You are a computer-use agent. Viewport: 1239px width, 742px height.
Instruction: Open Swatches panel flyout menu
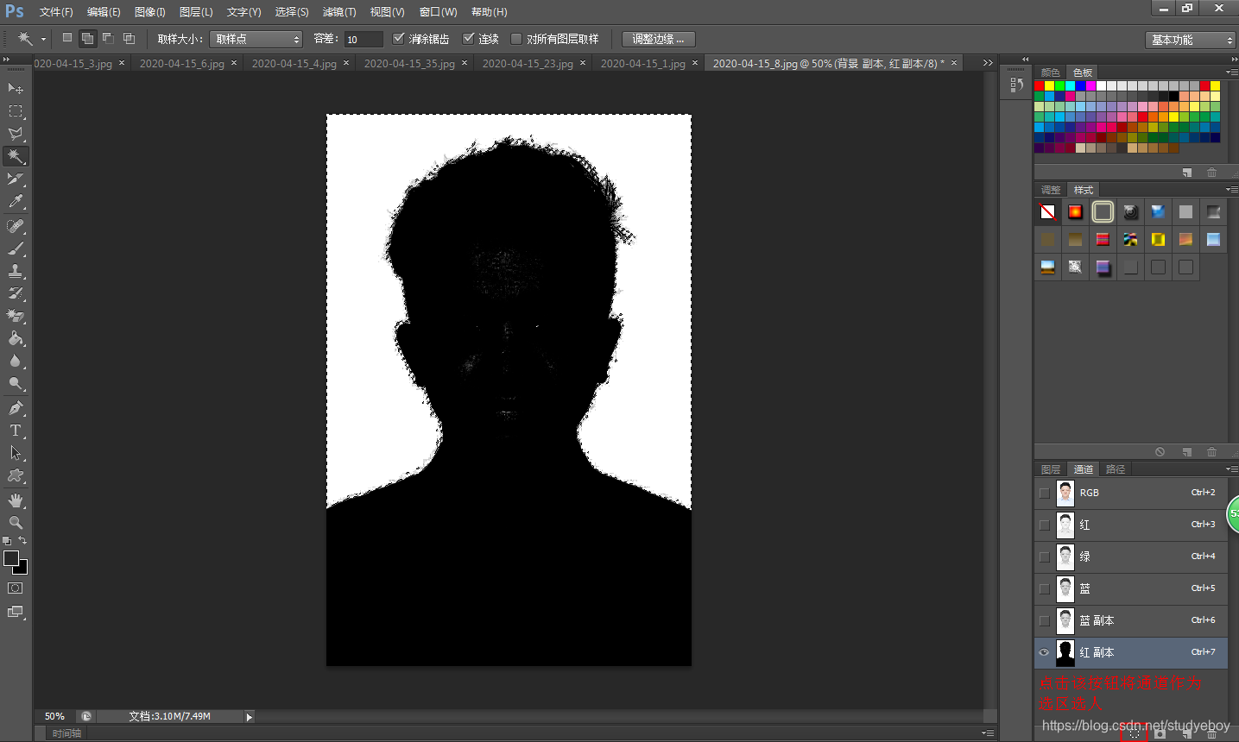point(1232,72)
